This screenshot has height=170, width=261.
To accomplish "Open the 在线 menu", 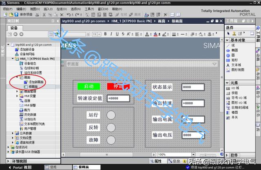I will [62, 9].
